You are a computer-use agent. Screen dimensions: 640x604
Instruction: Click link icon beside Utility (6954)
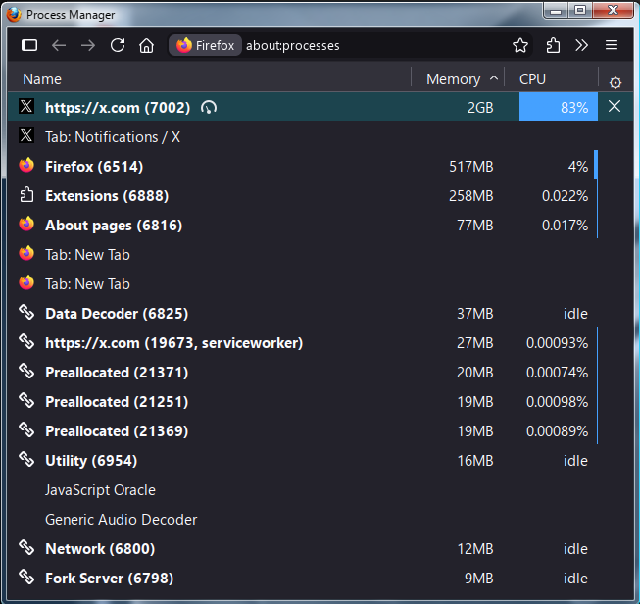[26, 459]
